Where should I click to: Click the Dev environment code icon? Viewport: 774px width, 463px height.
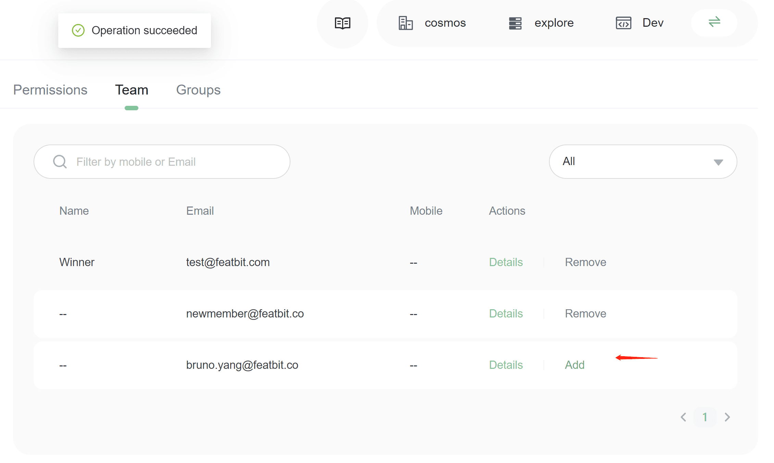pyautogui.click(x=623, y=23)
